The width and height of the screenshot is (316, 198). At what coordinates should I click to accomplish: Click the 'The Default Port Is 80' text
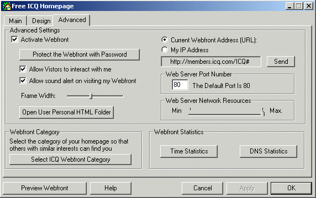[x=221, y=86]
